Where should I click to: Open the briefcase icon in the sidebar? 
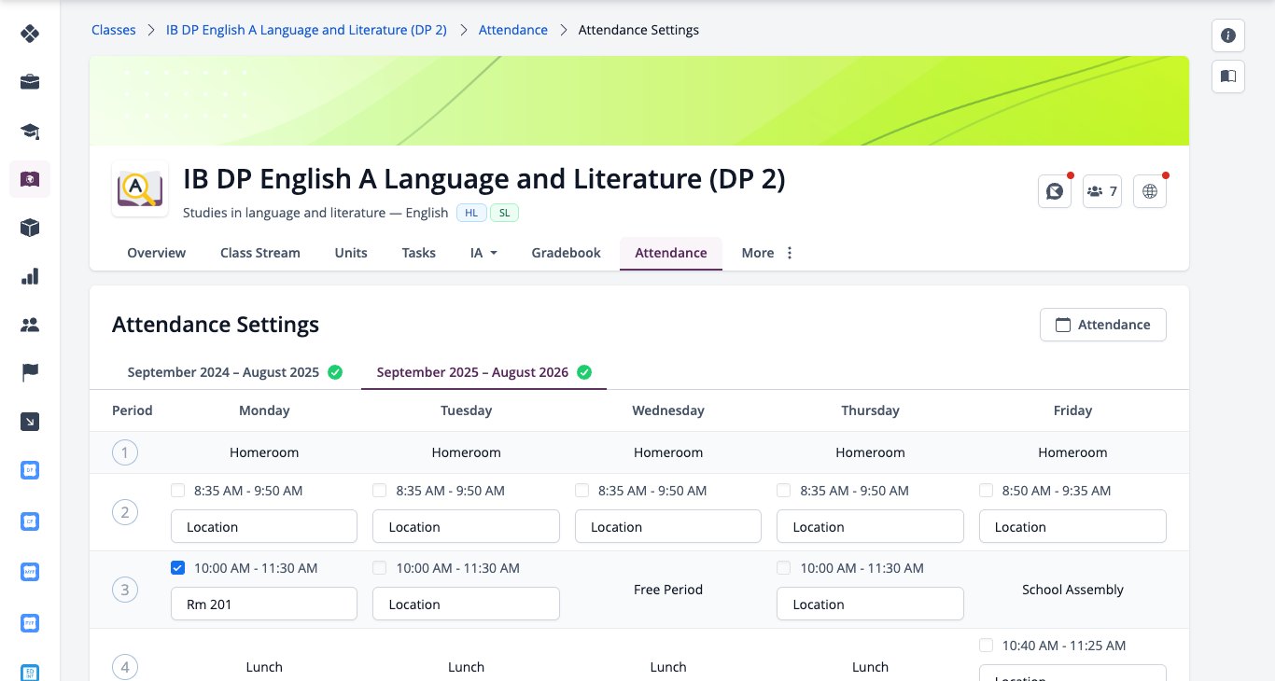[30, 82]
